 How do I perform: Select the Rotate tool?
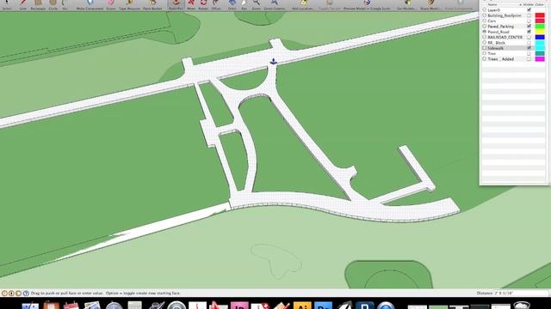pyautogui.click(x=203, y=4)
